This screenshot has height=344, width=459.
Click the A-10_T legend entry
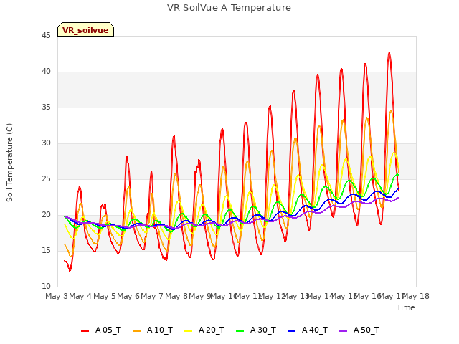(153, 330)
